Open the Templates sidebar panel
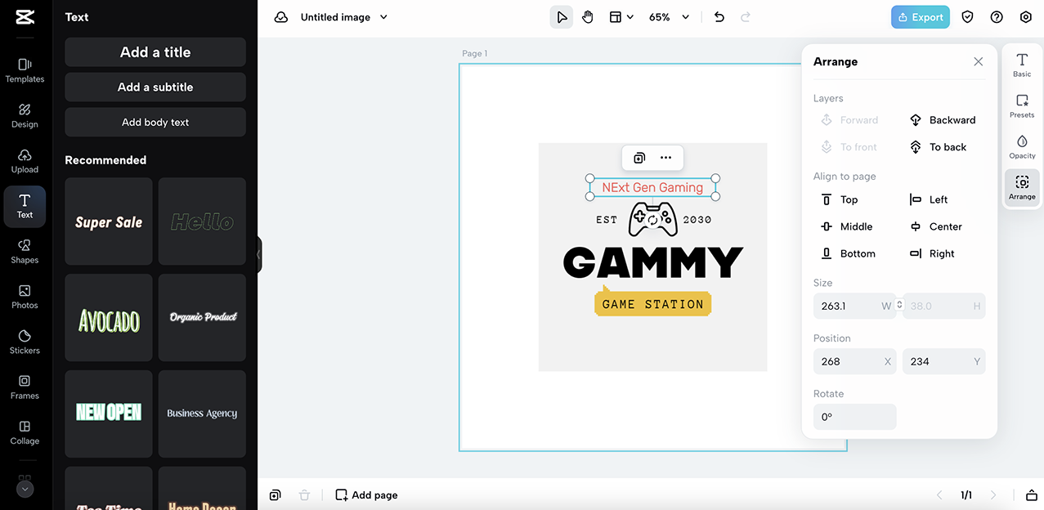The width and height of the screenshot is (1044, 510). click(25, 70)
